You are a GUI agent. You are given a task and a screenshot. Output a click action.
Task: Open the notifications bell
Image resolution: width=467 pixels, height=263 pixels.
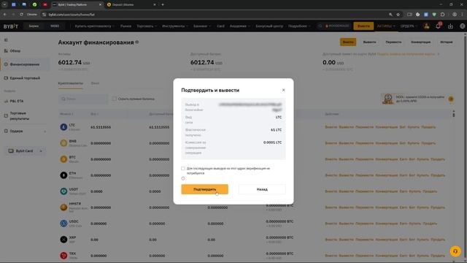[438, 26]
